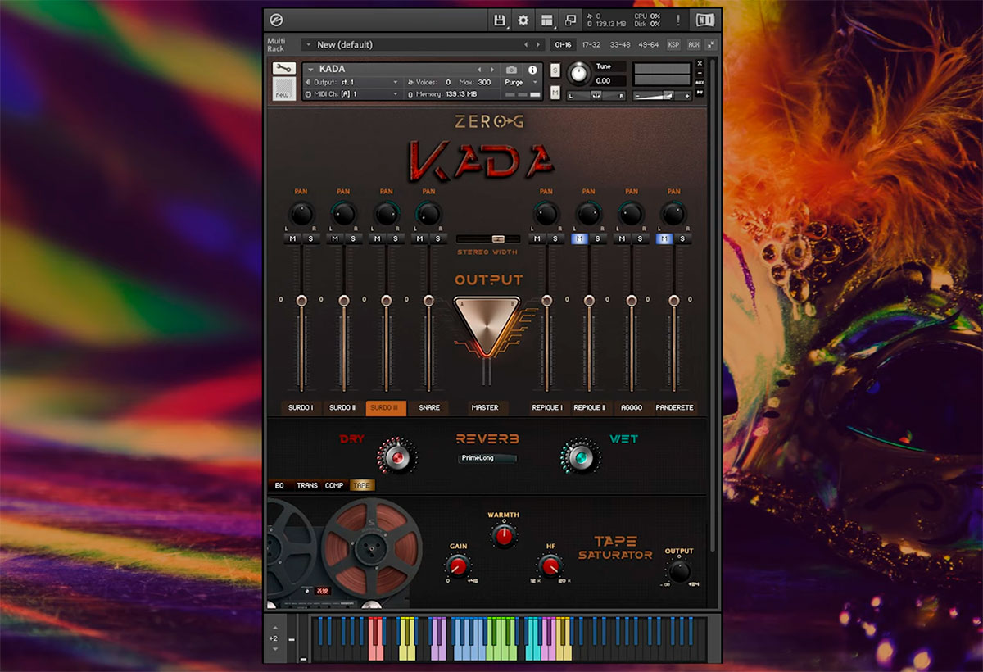Open the New (default) multi preset dropdown
The width and height of the screenshot is (983, 672).
423,44
